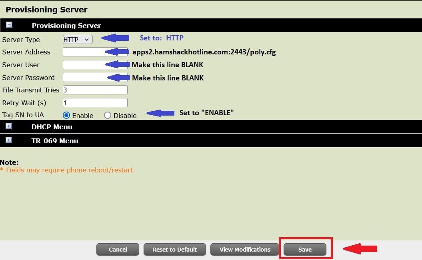Collapse Provisioning Server section via minus icon
The height and width of the screenshot is (260, 422).
coord(9,25)
